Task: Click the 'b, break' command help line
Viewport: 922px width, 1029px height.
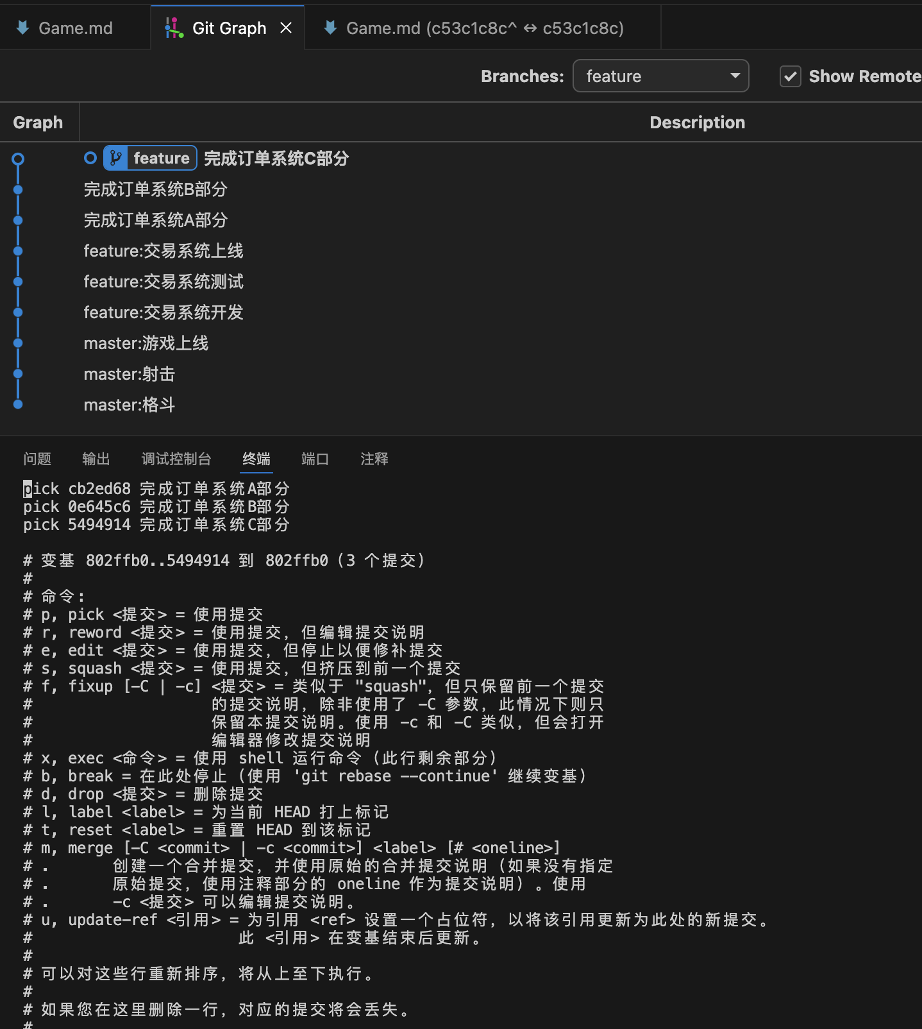Action: [x=305, y=776]
